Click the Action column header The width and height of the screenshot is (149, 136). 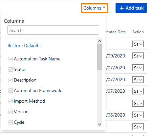pyautogui.click(x=138, y=32)
